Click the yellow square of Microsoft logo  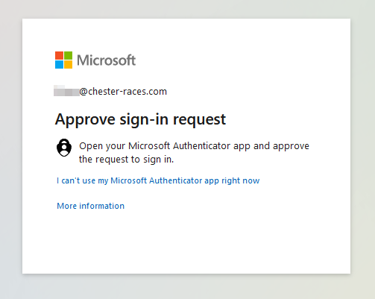pos(69,65)
